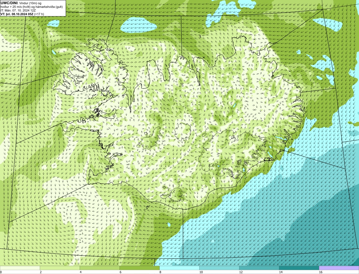Click the 8–10 m/s pale cyan legend swatch
Screen dimensions: 359x274
pos(179,268)
